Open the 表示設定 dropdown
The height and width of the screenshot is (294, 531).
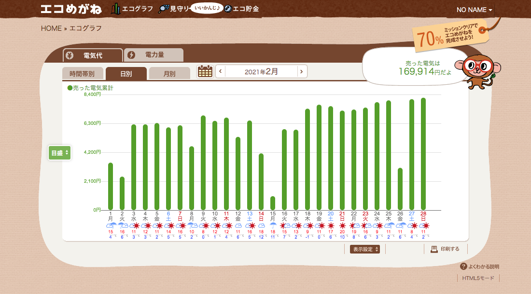[365, 249]
